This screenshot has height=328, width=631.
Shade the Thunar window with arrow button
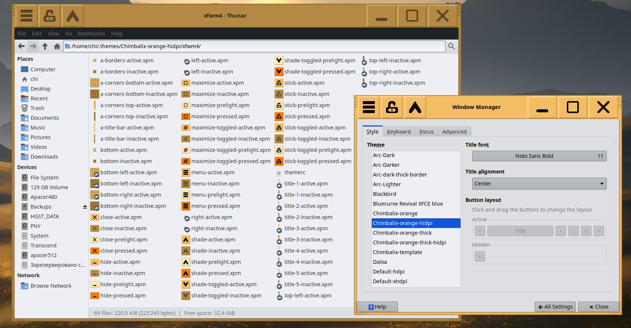pyautogui.click(x=73, y=16)
